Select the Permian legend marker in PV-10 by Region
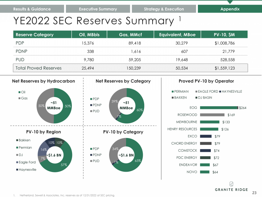The image size is (262, 197). tap(17, 148)
